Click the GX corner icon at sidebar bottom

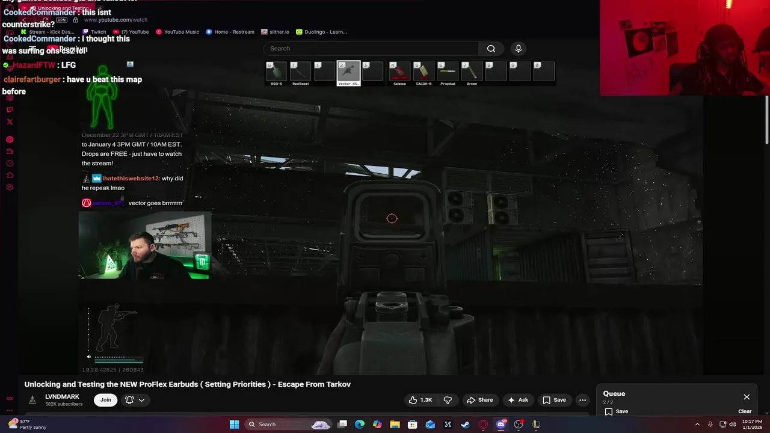[10, 398]
